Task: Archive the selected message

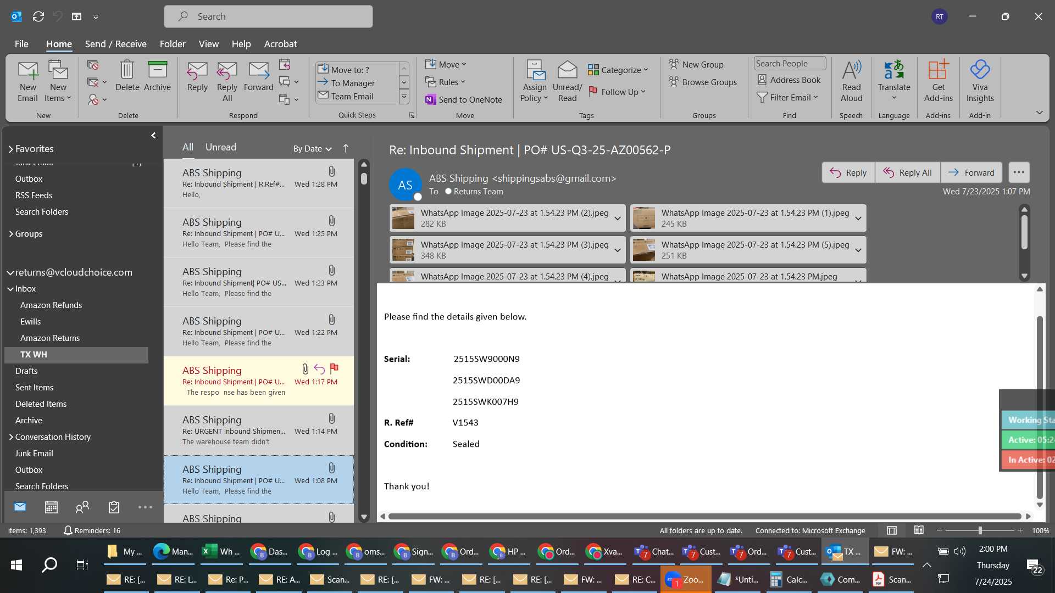Action: tap(157, 76)
